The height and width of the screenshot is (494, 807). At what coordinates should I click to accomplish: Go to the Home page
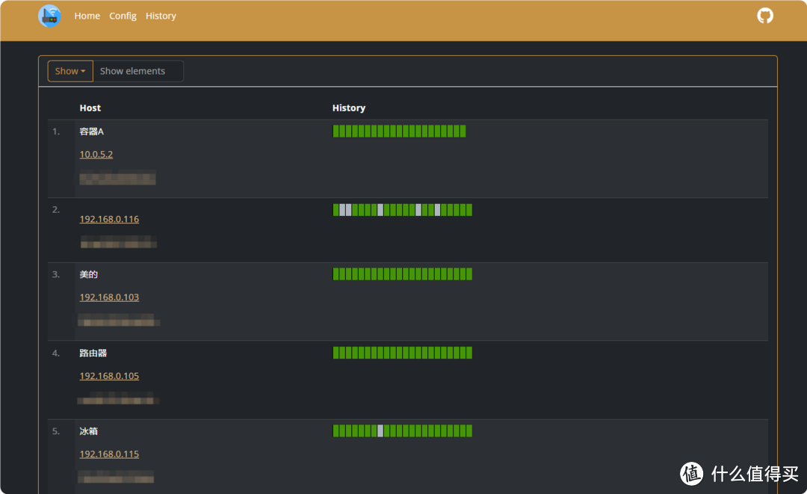87,16
